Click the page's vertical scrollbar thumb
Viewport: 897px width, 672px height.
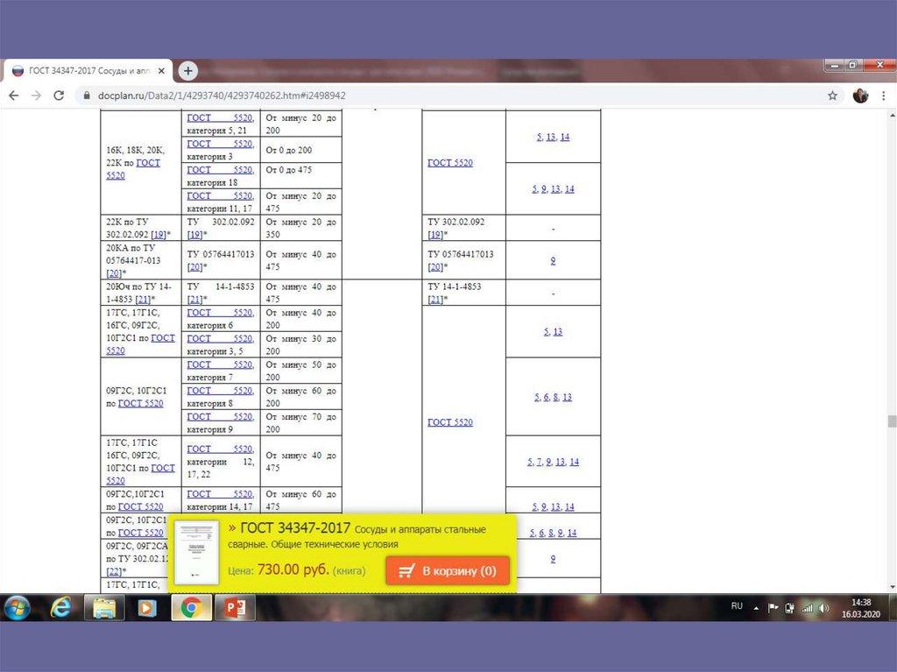pyautogui.click(x=892, y=421)
